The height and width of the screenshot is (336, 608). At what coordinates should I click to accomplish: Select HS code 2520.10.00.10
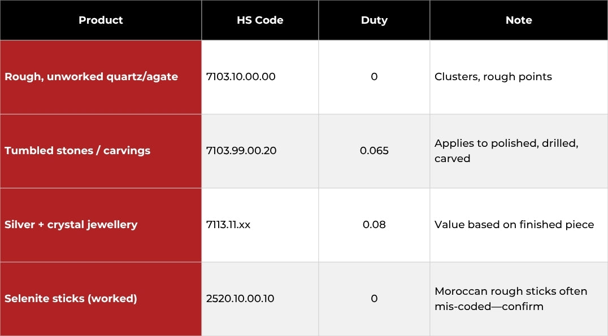[240, 299]
